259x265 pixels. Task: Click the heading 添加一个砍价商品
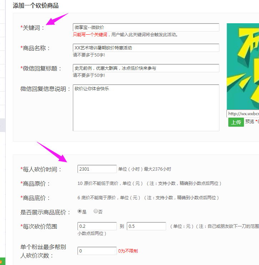tap(36, 6)
